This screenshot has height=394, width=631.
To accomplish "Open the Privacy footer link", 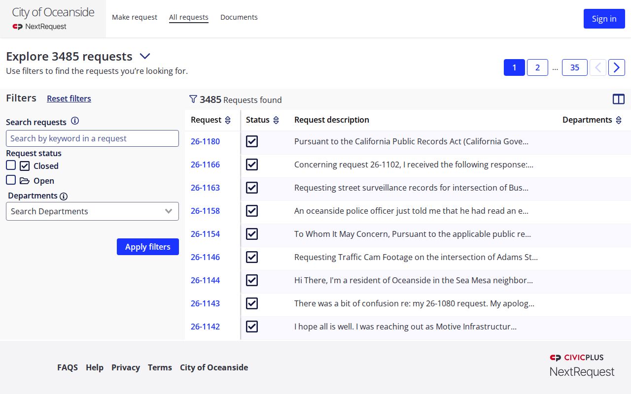I will [x=126, y=367].
